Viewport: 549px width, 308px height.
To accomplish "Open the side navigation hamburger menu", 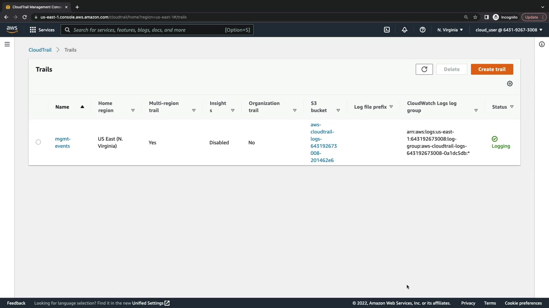I will [7, 44].
